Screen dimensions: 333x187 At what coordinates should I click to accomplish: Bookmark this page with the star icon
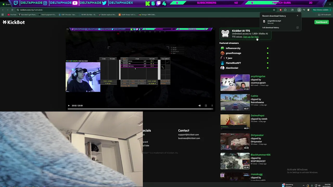point(274,10)
